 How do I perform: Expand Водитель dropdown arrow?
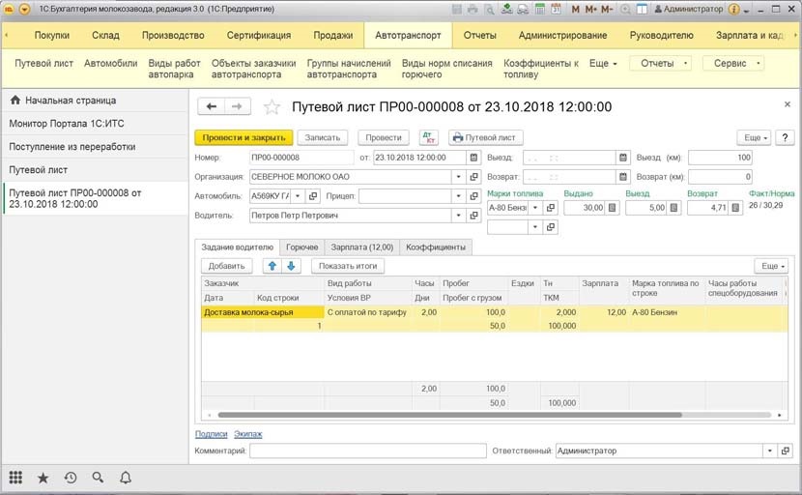click(x=458, y=216)
